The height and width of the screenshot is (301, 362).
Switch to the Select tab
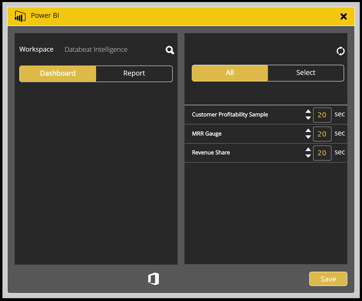click(x=305, y=73)
